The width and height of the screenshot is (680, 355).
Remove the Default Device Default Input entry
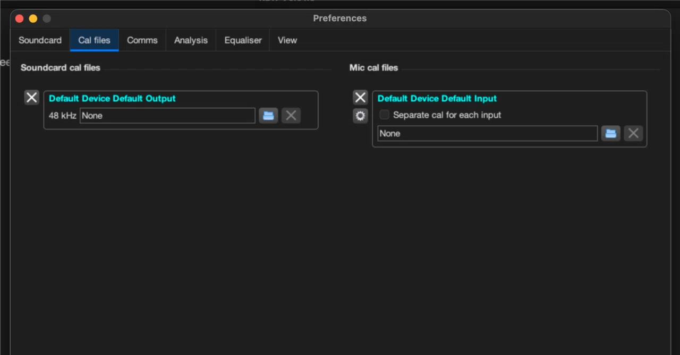[x=360, y=98]
